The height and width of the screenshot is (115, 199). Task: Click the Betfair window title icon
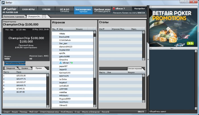click(x=3, y=3)
